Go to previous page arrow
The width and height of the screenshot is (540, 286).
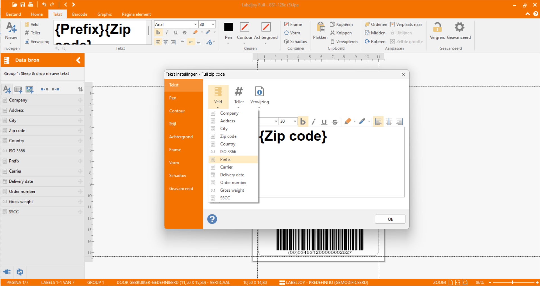pyautogui.click(x=65, y=4)
